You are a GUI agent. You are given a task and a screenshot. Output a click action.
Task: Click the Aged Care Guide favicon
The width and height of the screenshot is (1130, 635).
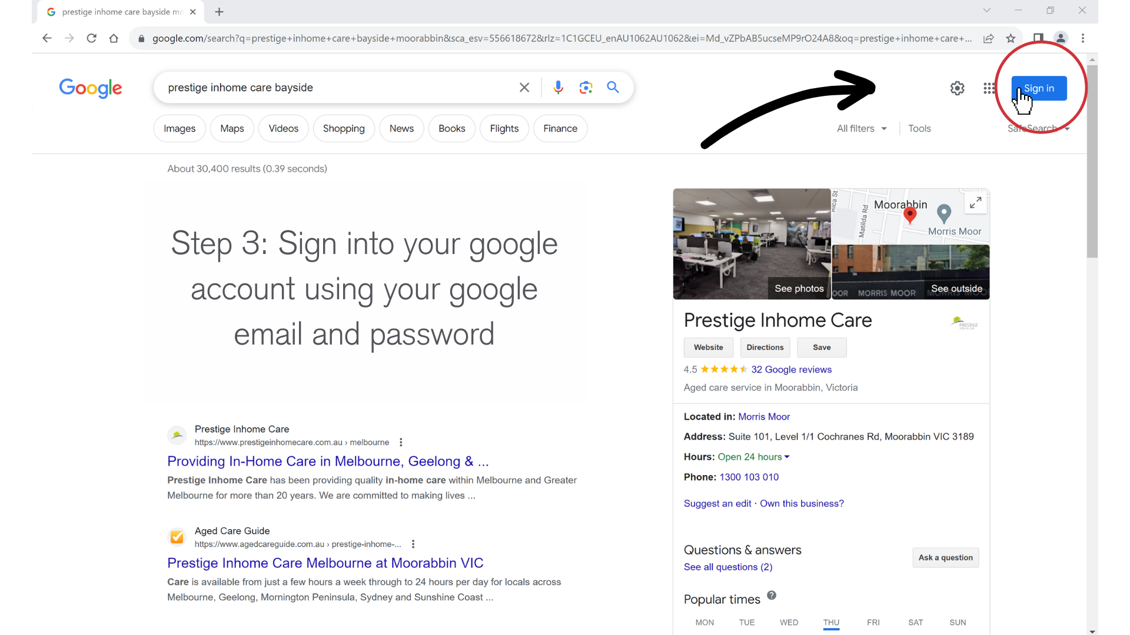177,537
